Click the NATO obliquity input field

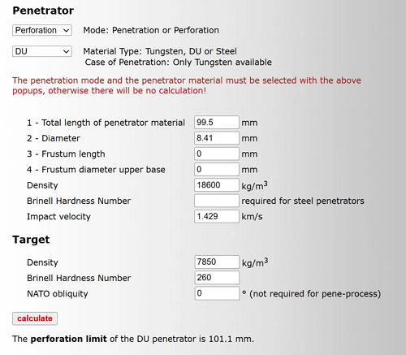click(217, 293)
